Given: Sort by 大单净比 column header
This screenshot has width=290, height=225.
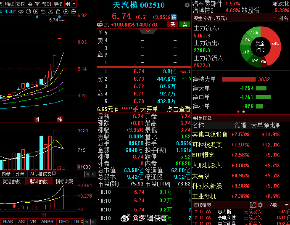Looking at the screenshot, I should [x=265, y=125].
